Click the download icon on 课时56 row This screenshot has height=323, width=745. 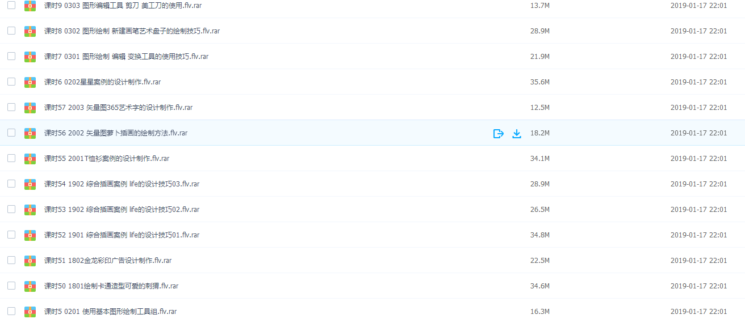point(517,133)
